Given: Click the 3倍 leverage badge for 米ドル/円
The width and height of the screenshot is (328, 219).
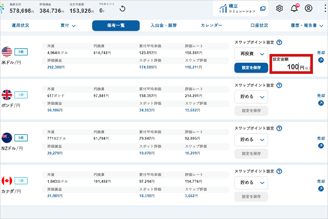Looking at the screenshot, I should tap(21, 52).
